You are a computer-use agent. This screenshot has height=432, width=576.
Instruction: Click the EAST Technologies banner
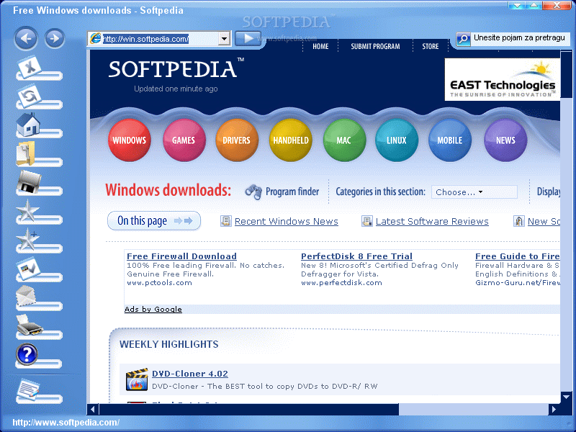point(502,79)
